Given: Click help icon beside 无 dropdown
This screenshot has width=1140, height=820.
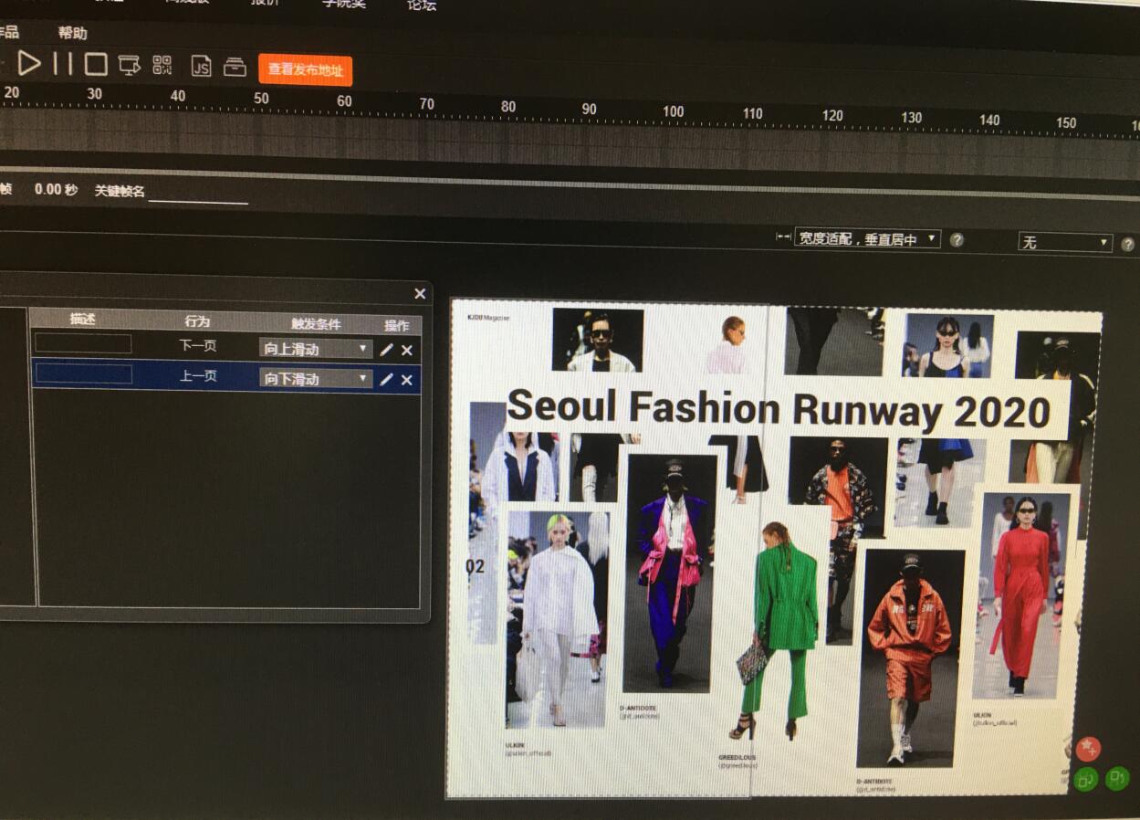Looking at the screenshot, I should coord(1128,245).
